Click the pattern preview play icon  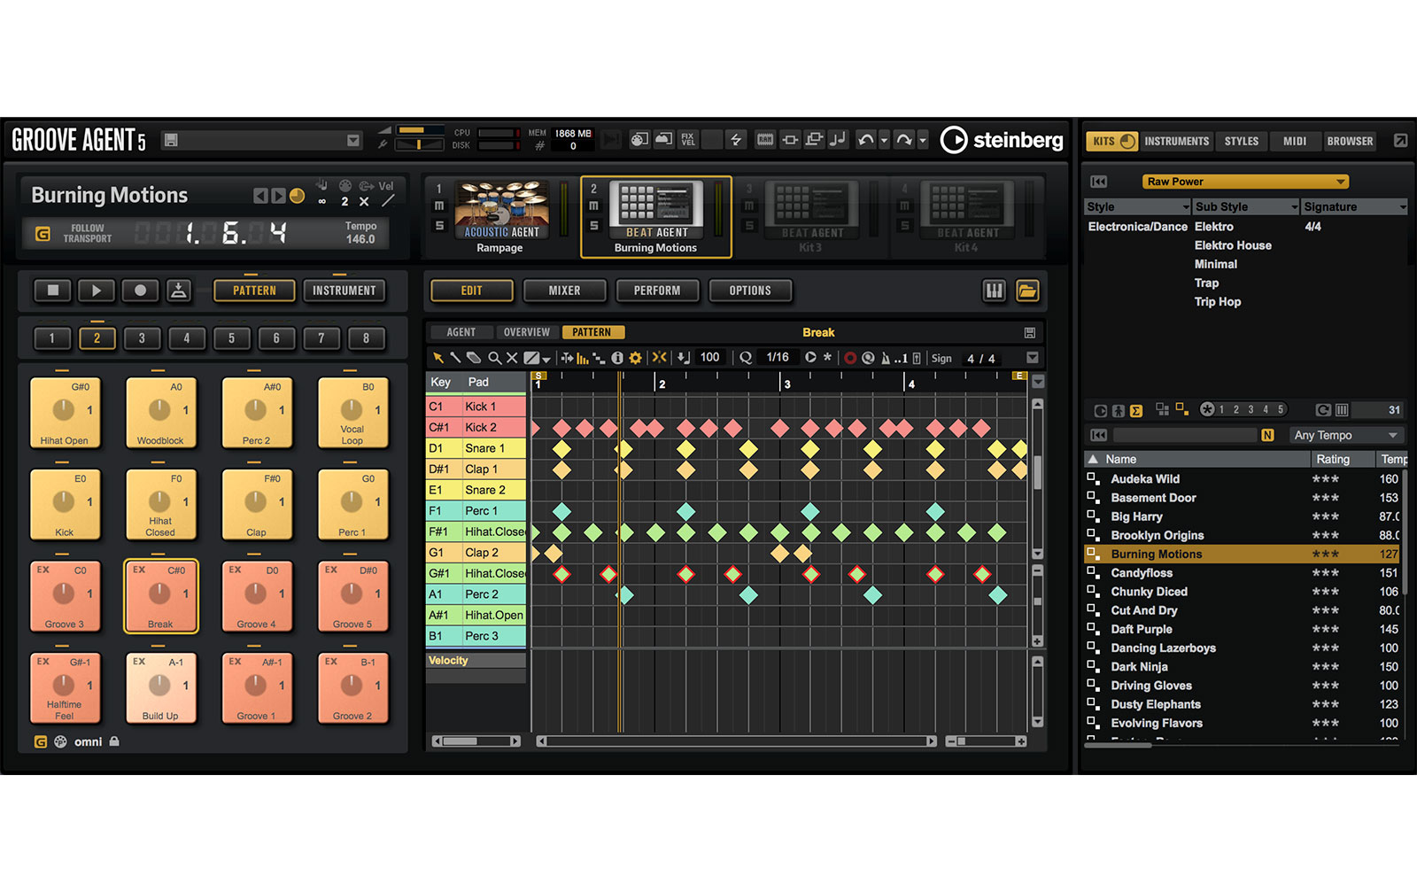coord(810,358)
